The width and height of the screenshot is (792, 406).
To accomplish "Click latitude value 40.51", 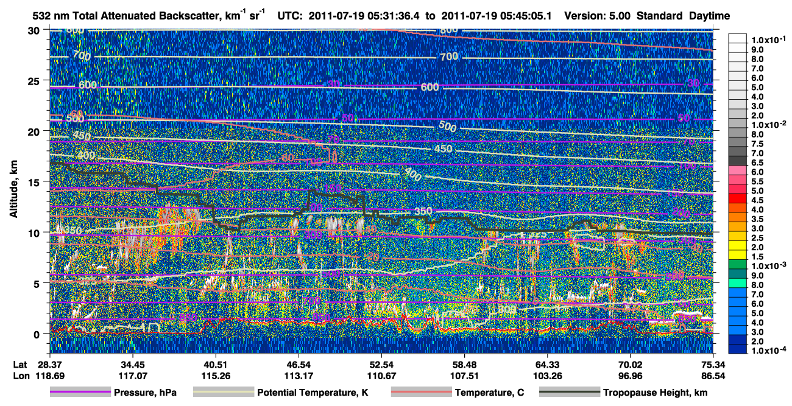I will pyautogui.click(x=215, y=365).
